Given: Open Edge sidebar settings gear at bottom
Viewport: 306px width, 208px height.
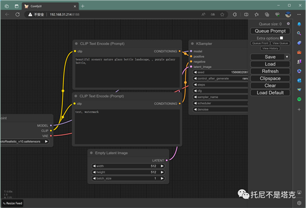Looking at the screenshot, I should coord(299,203).
